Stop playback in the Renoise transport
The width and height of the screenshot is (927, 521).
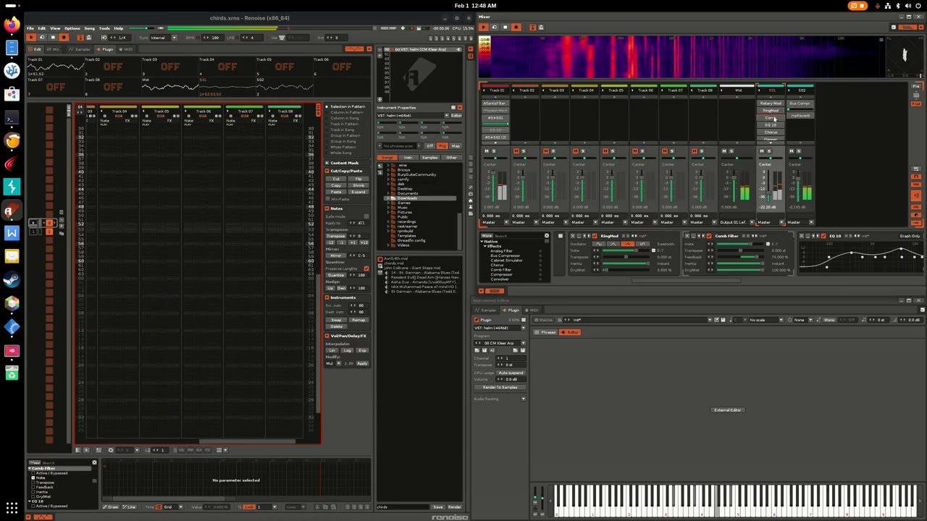click(53, 37)
